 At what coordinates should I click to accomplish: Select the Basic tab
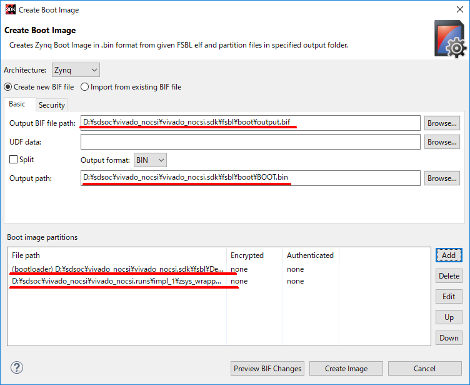[17, 105]
